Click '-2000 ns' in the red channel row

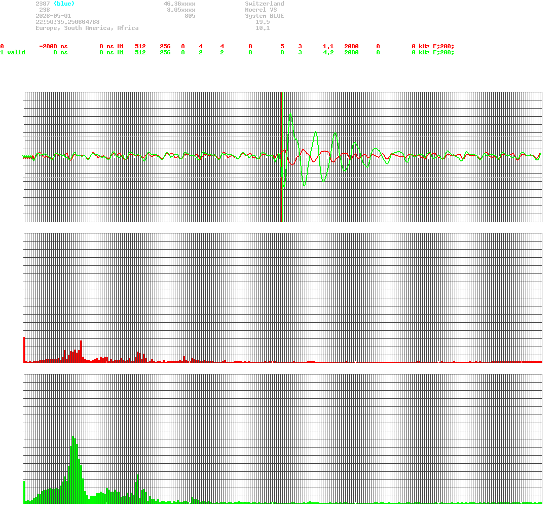point(53,47)
